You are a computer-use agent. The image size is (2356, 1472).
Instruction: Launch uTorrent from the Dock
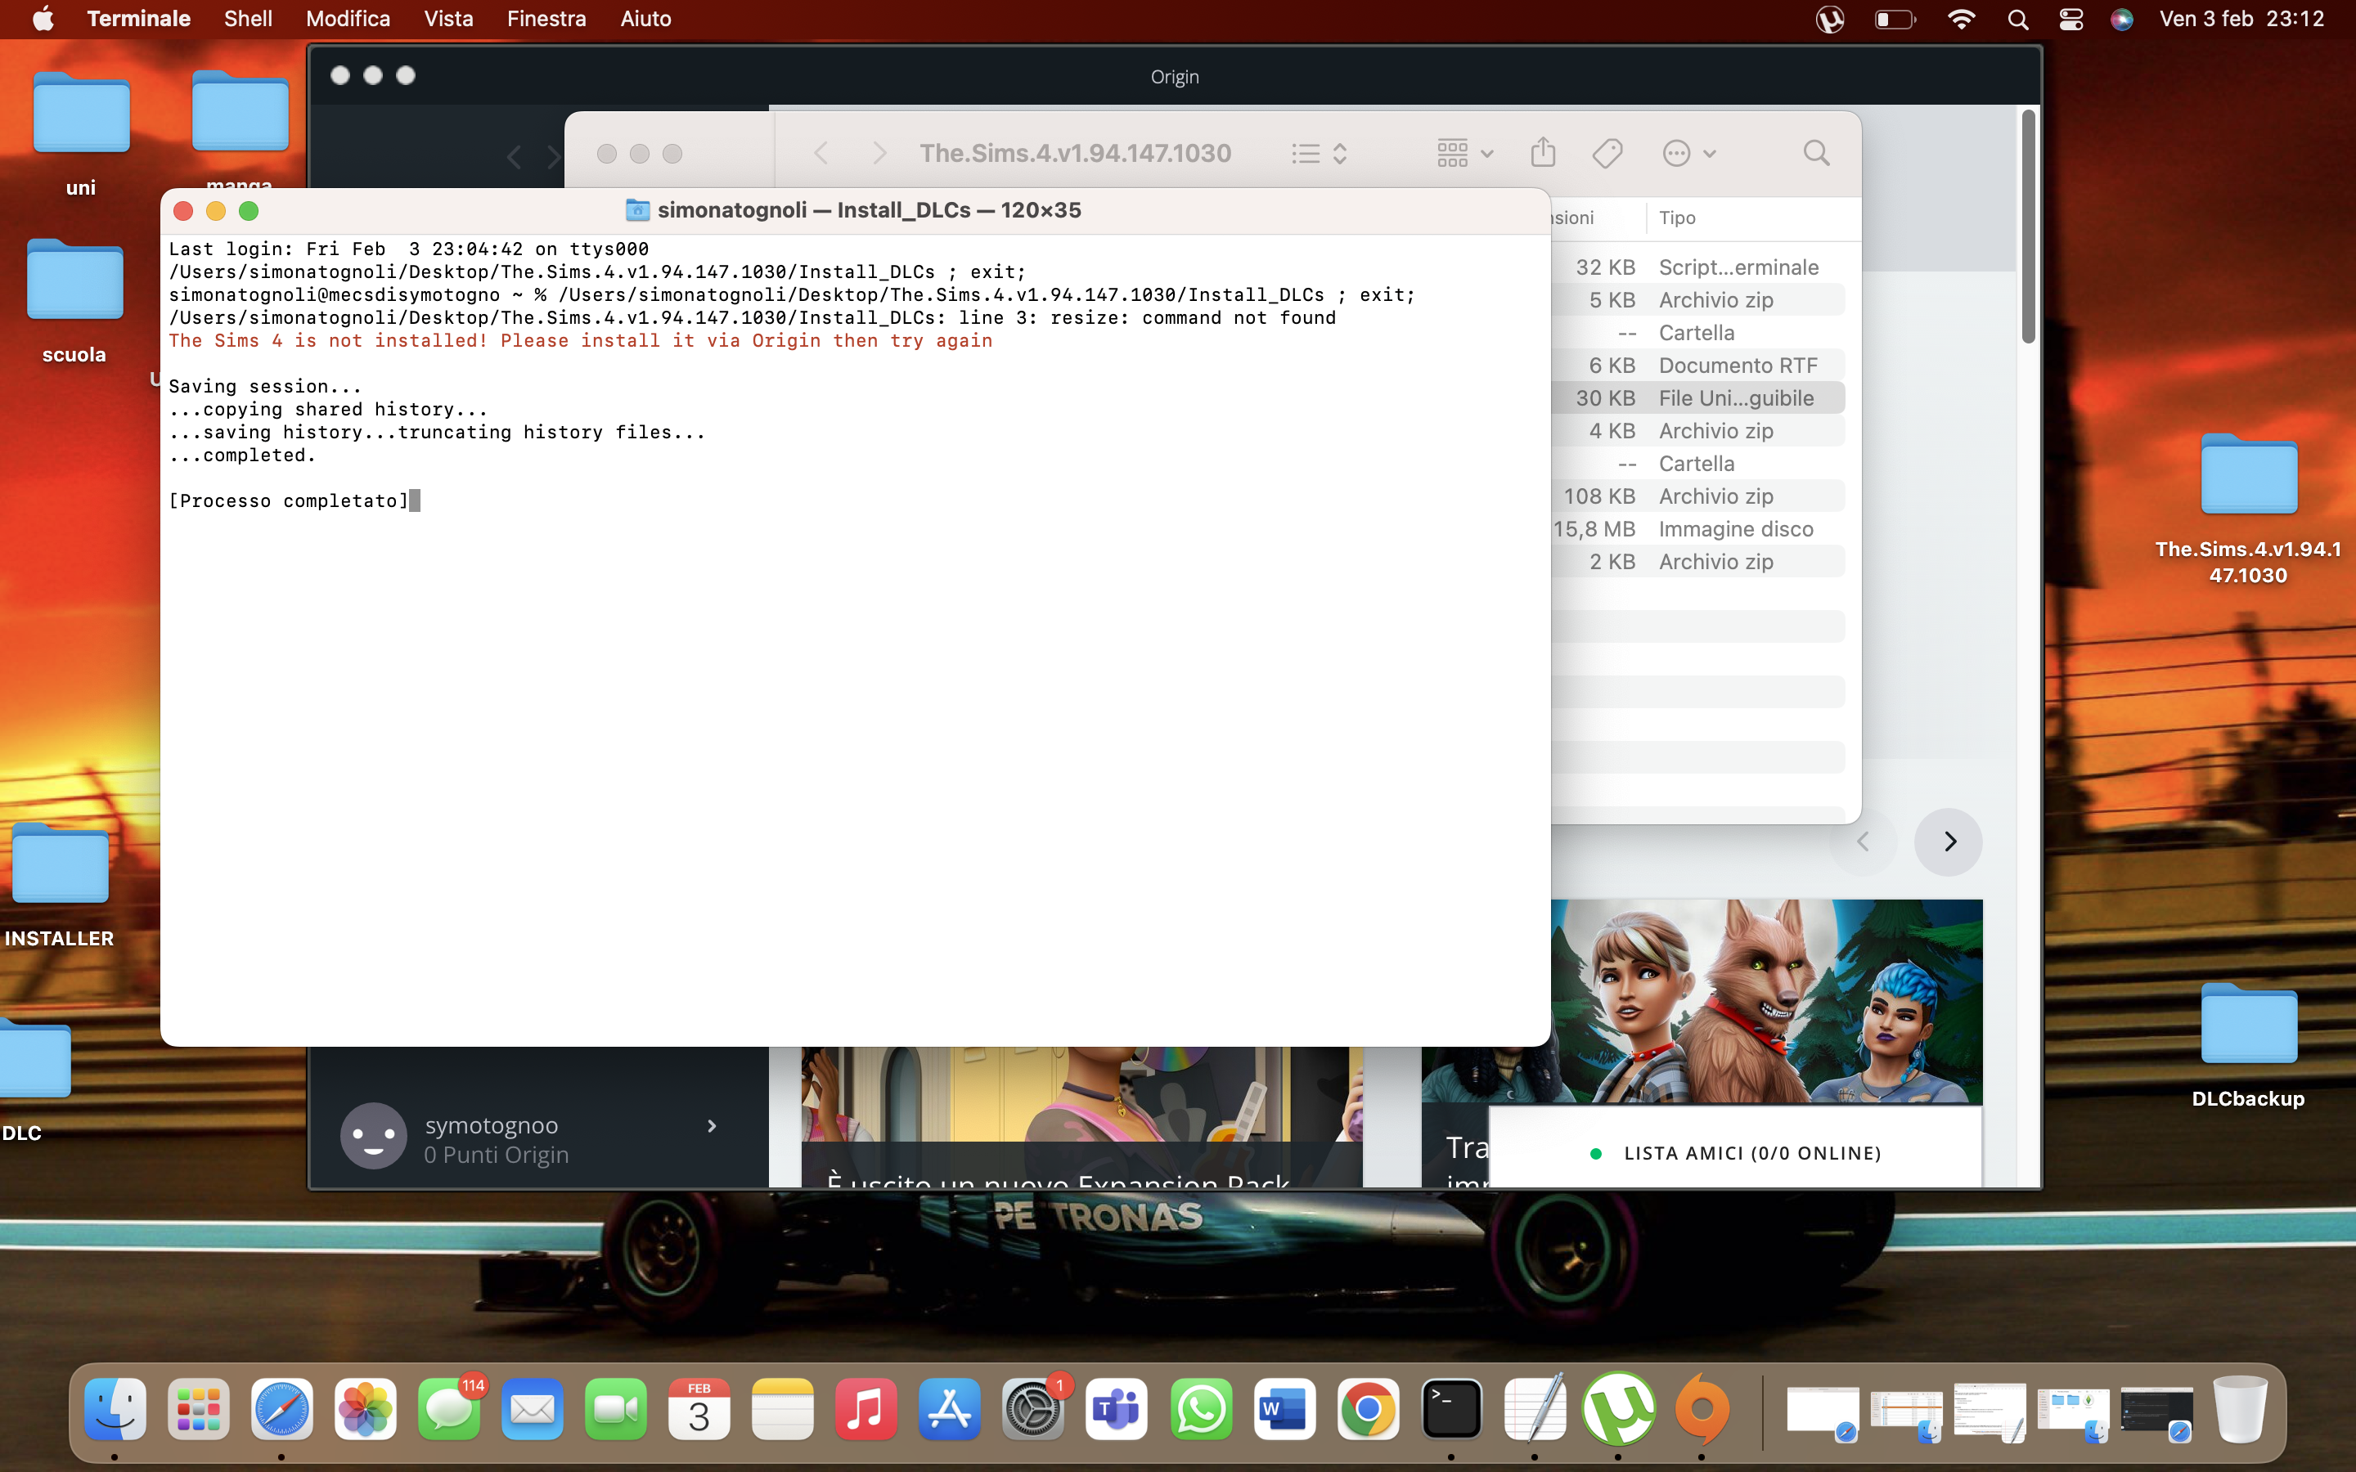1618,1409
